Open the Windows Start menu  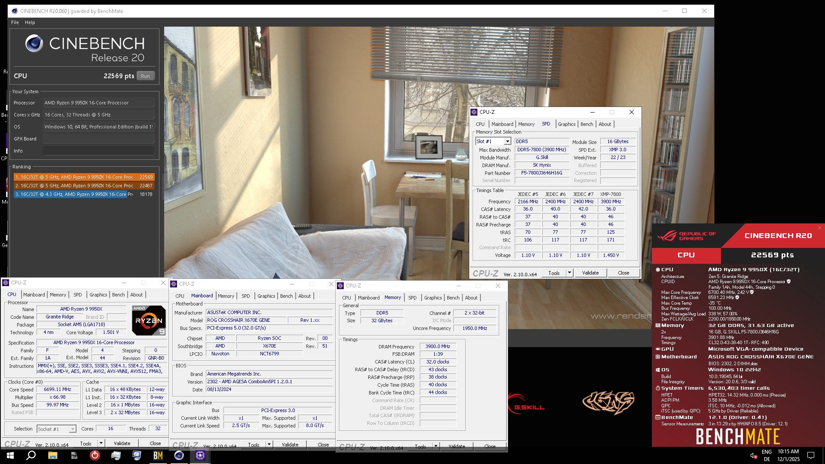point(10,455)
